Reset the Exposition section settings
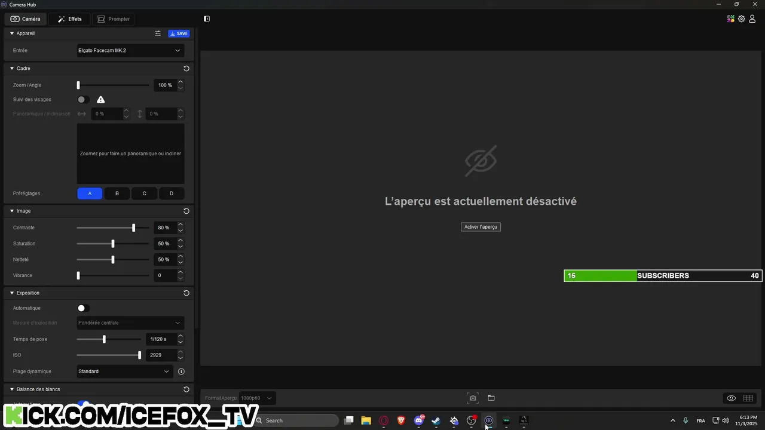This screenshot has height=430, width=765. pyautogui.click(x=186, y=293)
